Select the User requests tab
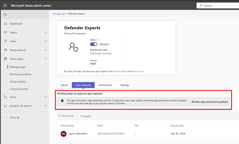 [83, 85]
